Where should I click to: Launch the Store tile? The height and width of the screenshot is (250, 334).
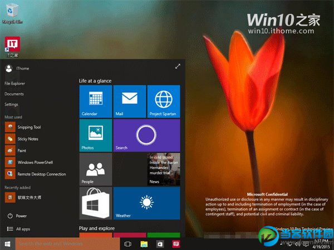tap(96, 203)
